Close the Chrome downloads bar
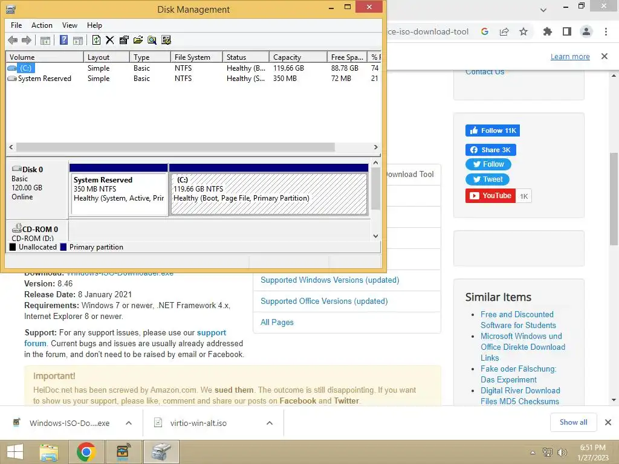 coord(608,422)
